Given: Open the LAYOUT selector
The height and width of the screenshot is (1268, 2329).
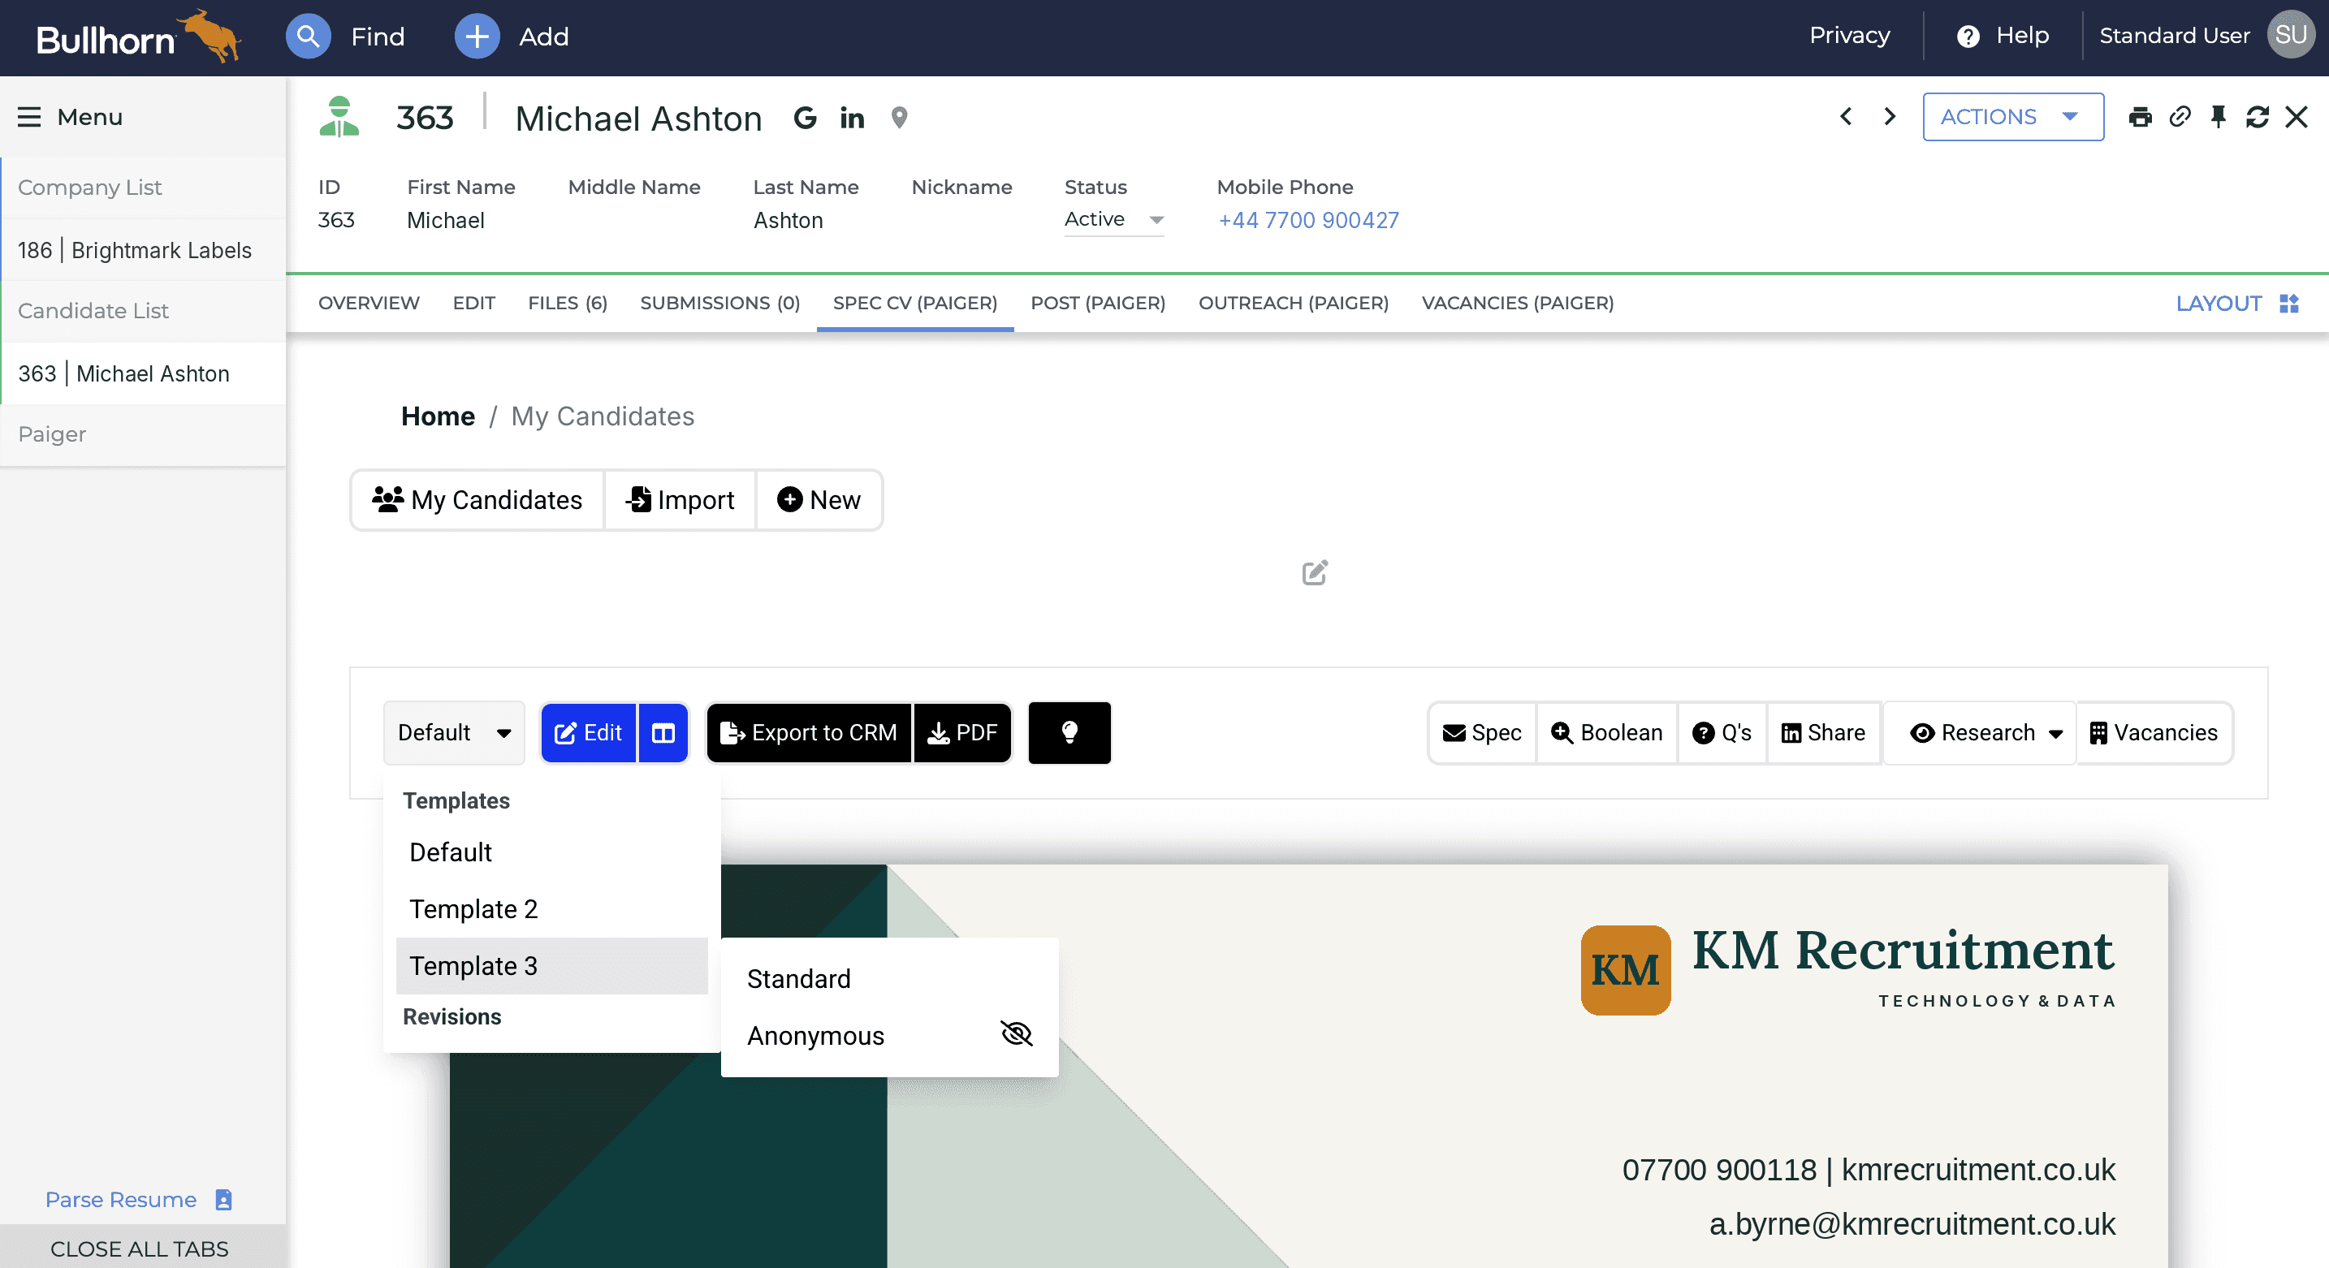Looking at the screenshot, I should click(x=2236, y=304).
